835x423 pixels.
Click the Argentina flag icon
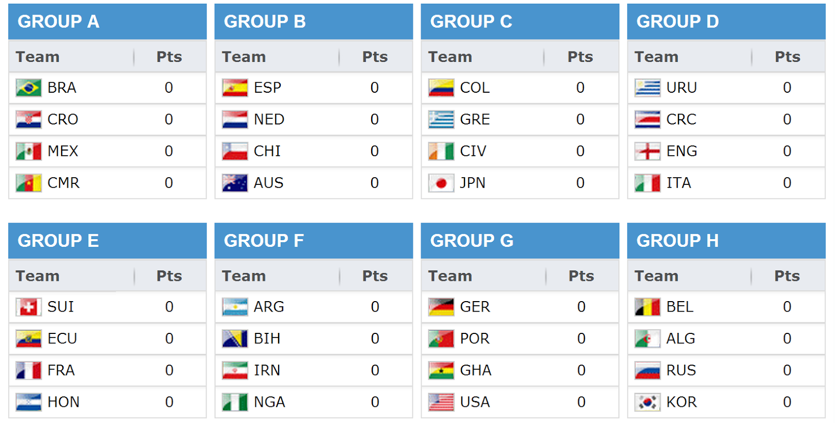click(x=235, y=307)
